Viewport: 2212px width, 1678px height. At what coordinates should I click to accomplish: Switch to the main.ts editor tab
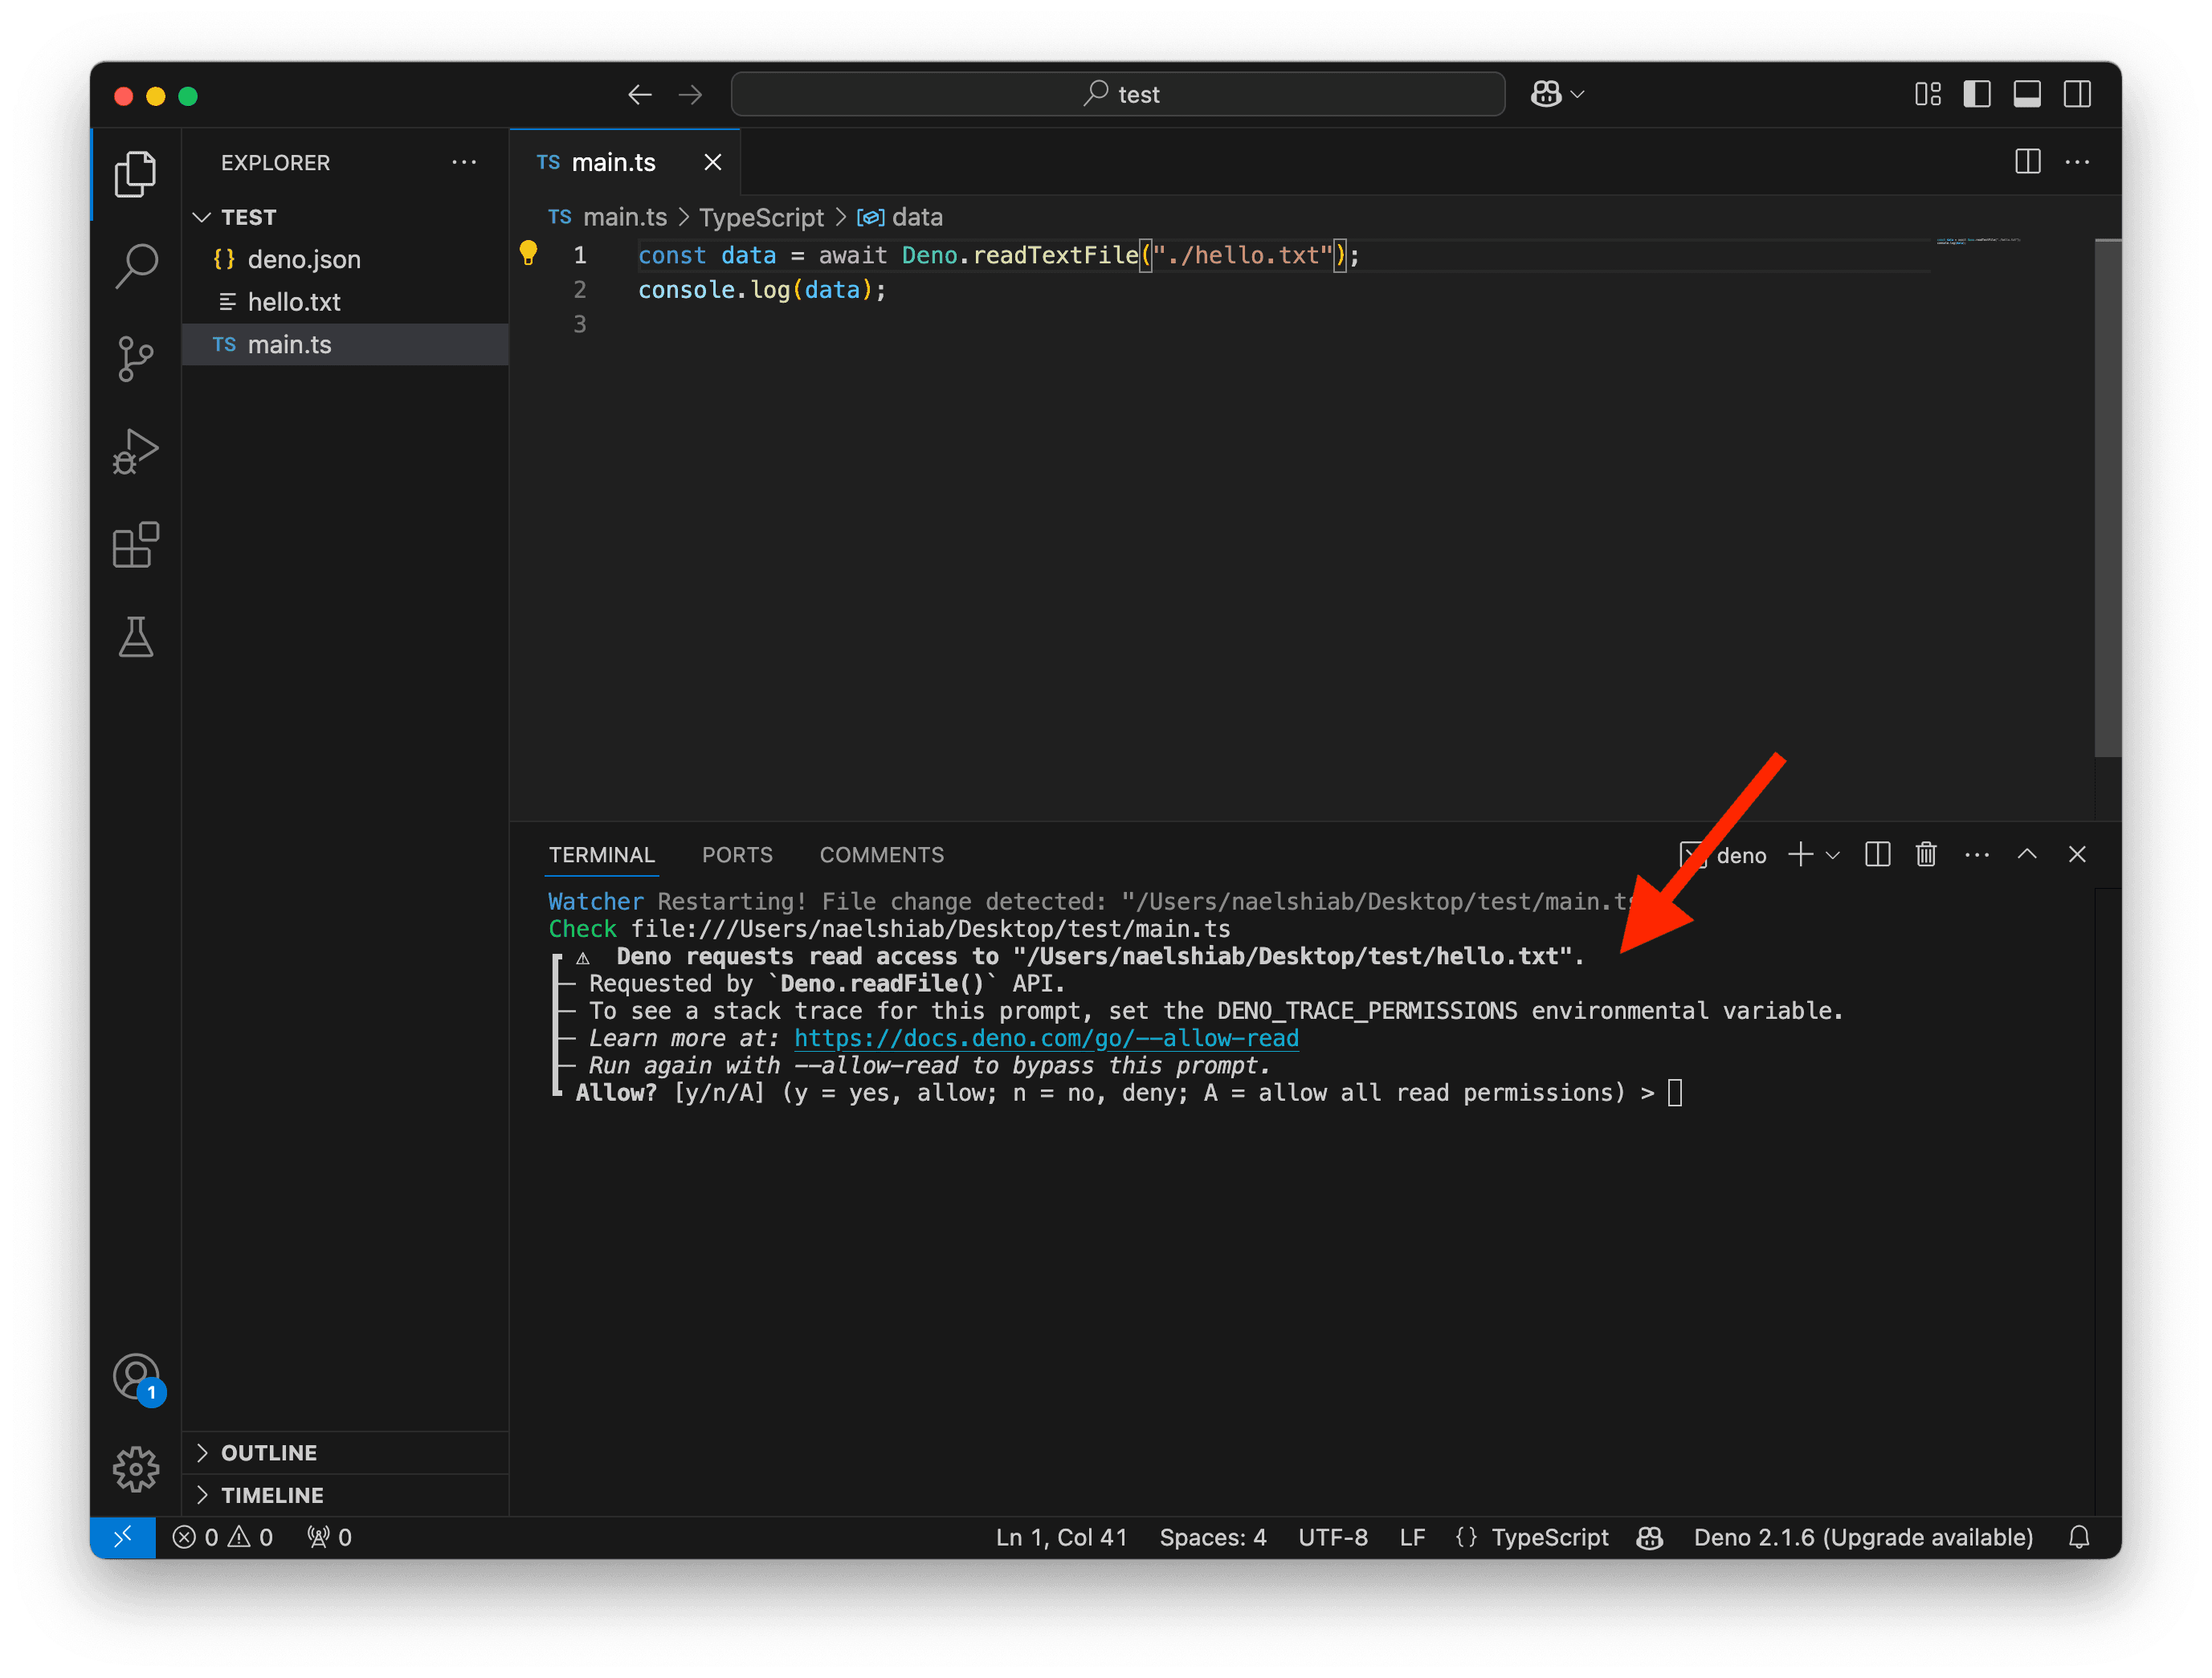click(x=626, y=162)
